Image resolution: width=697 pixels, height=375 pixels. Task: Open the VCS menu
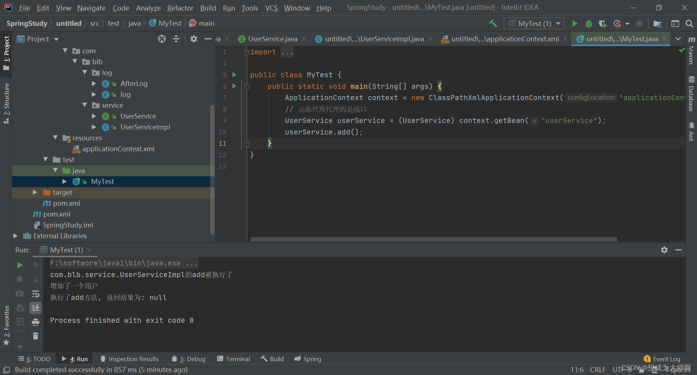click(x=271, y=8)
